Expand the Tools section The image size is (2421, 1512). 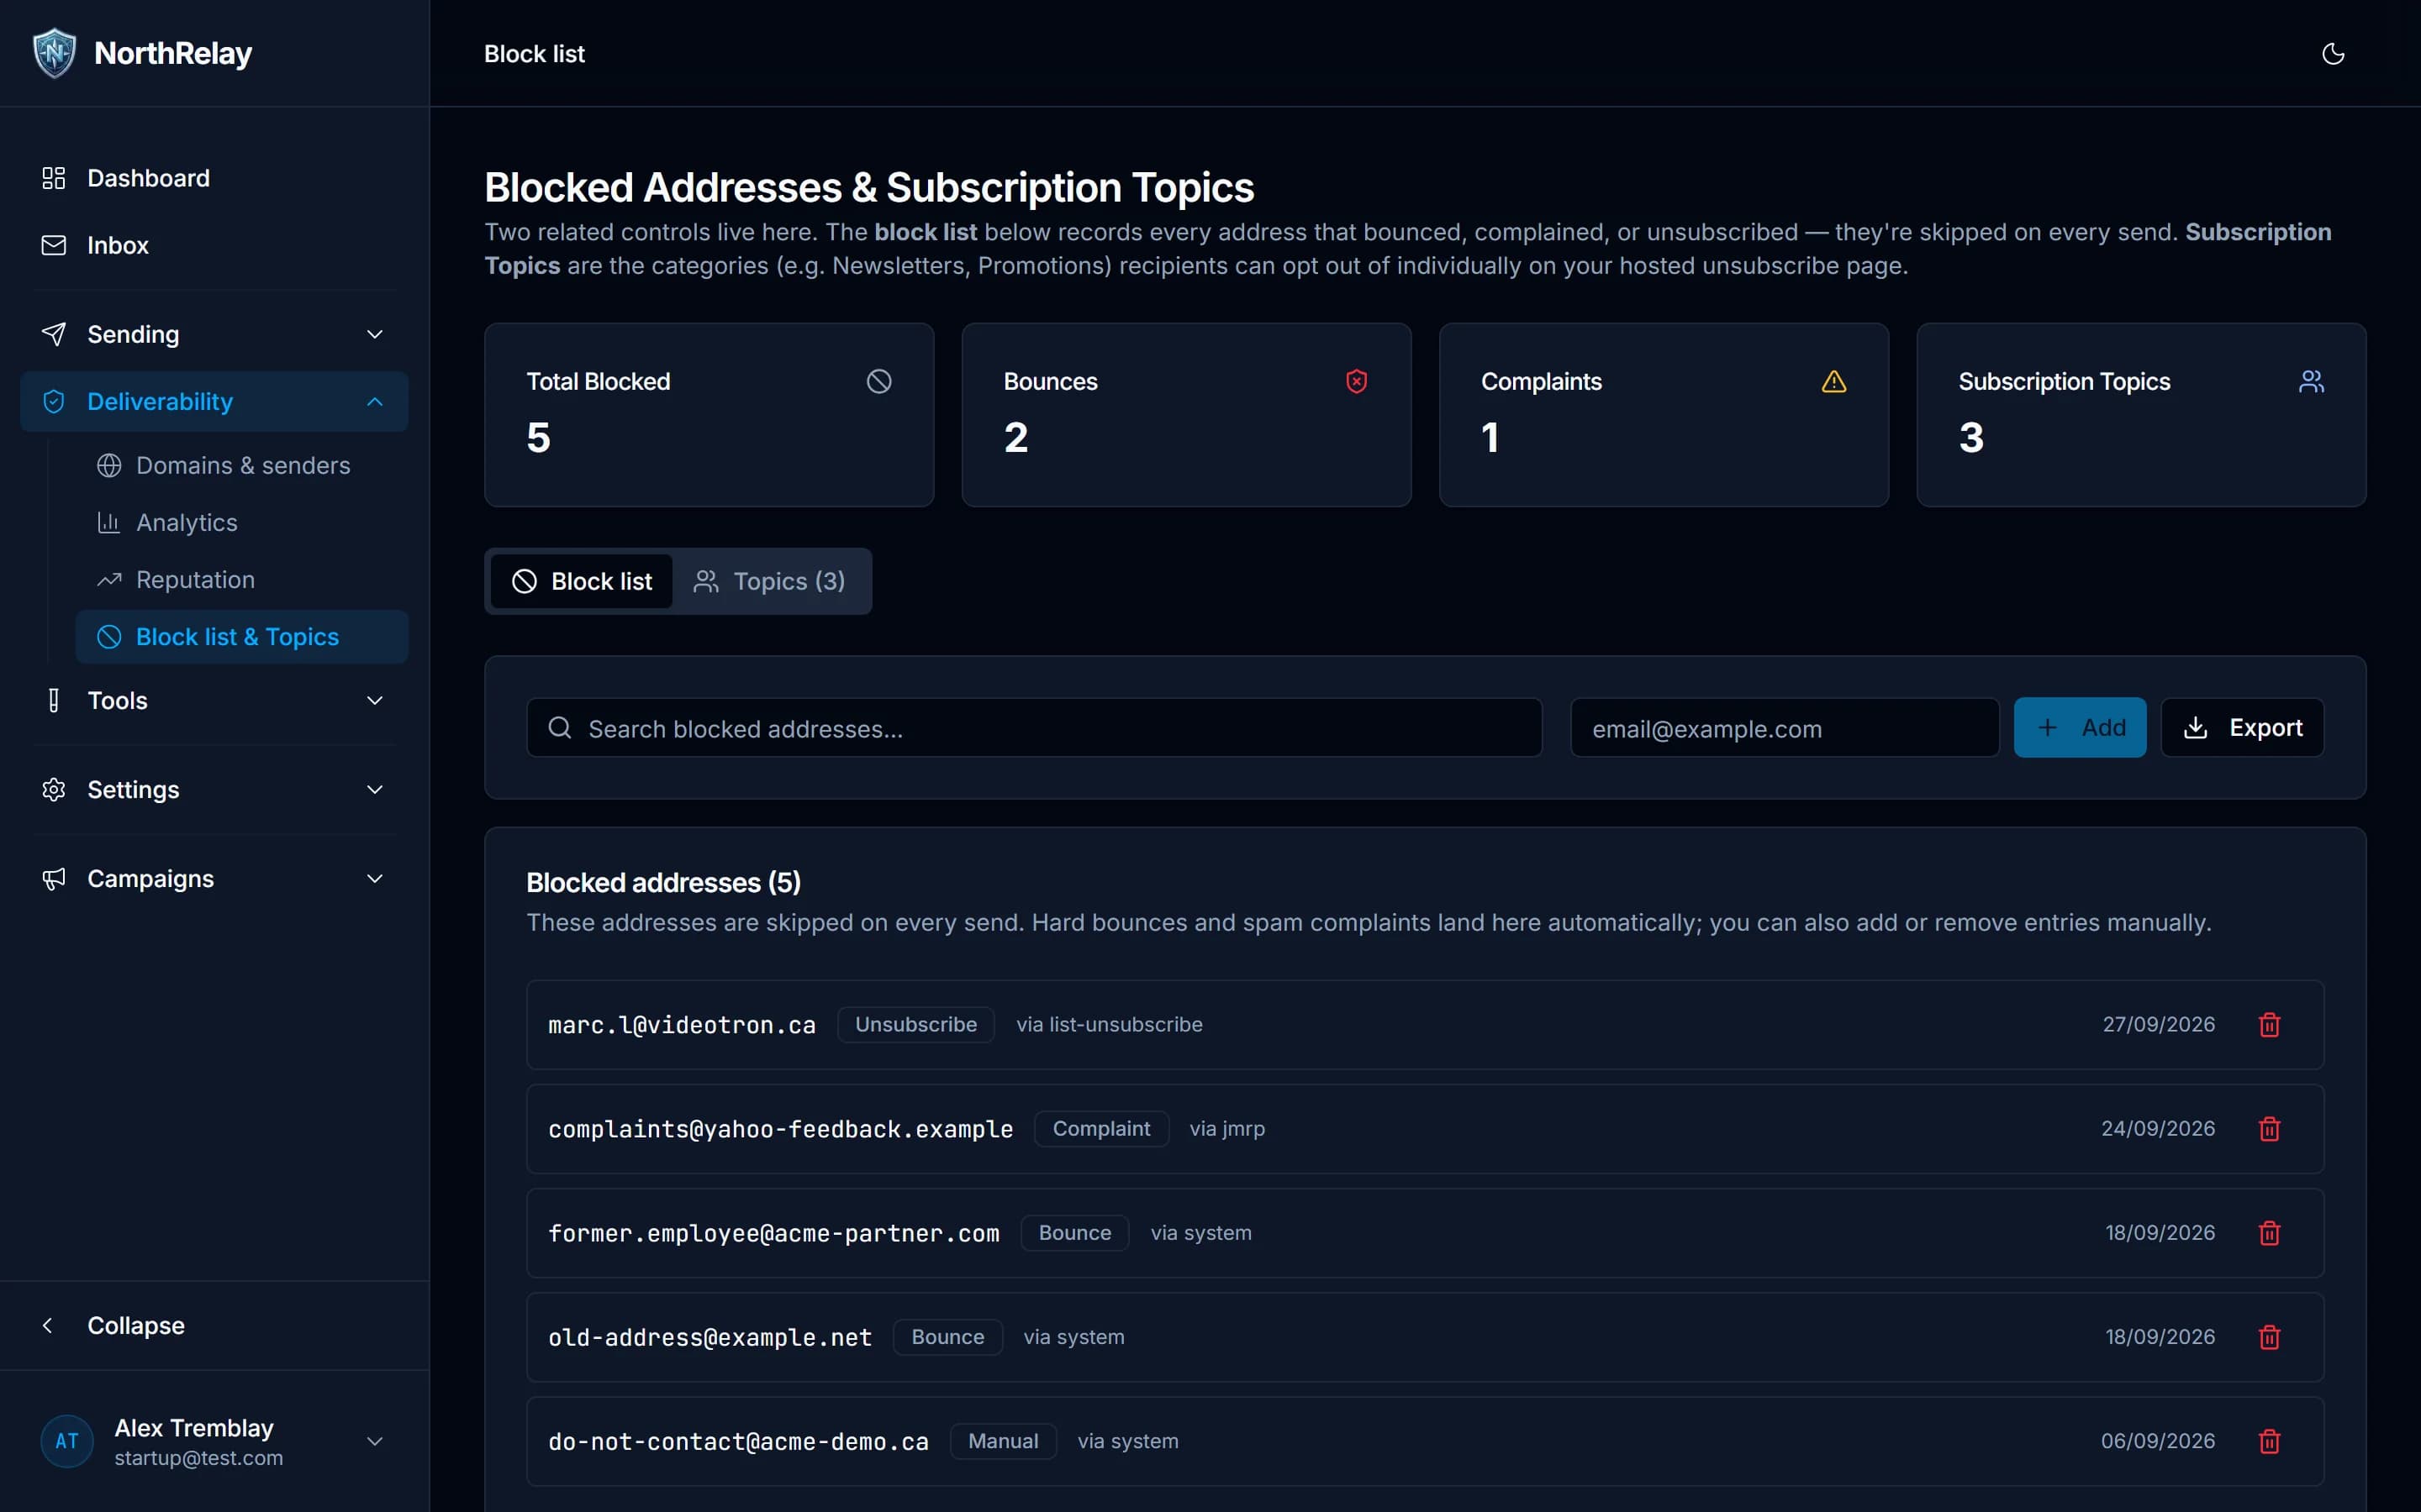pos(214,700)
